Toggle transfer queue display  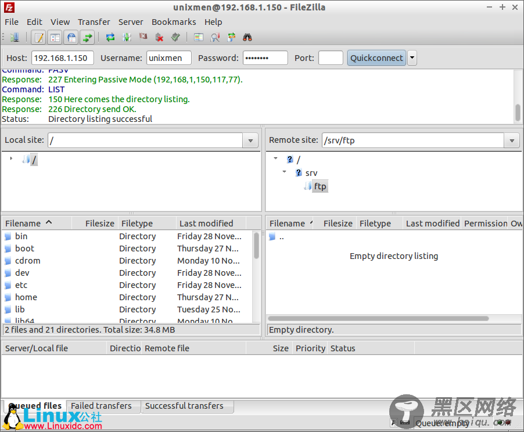coord(88,37)
